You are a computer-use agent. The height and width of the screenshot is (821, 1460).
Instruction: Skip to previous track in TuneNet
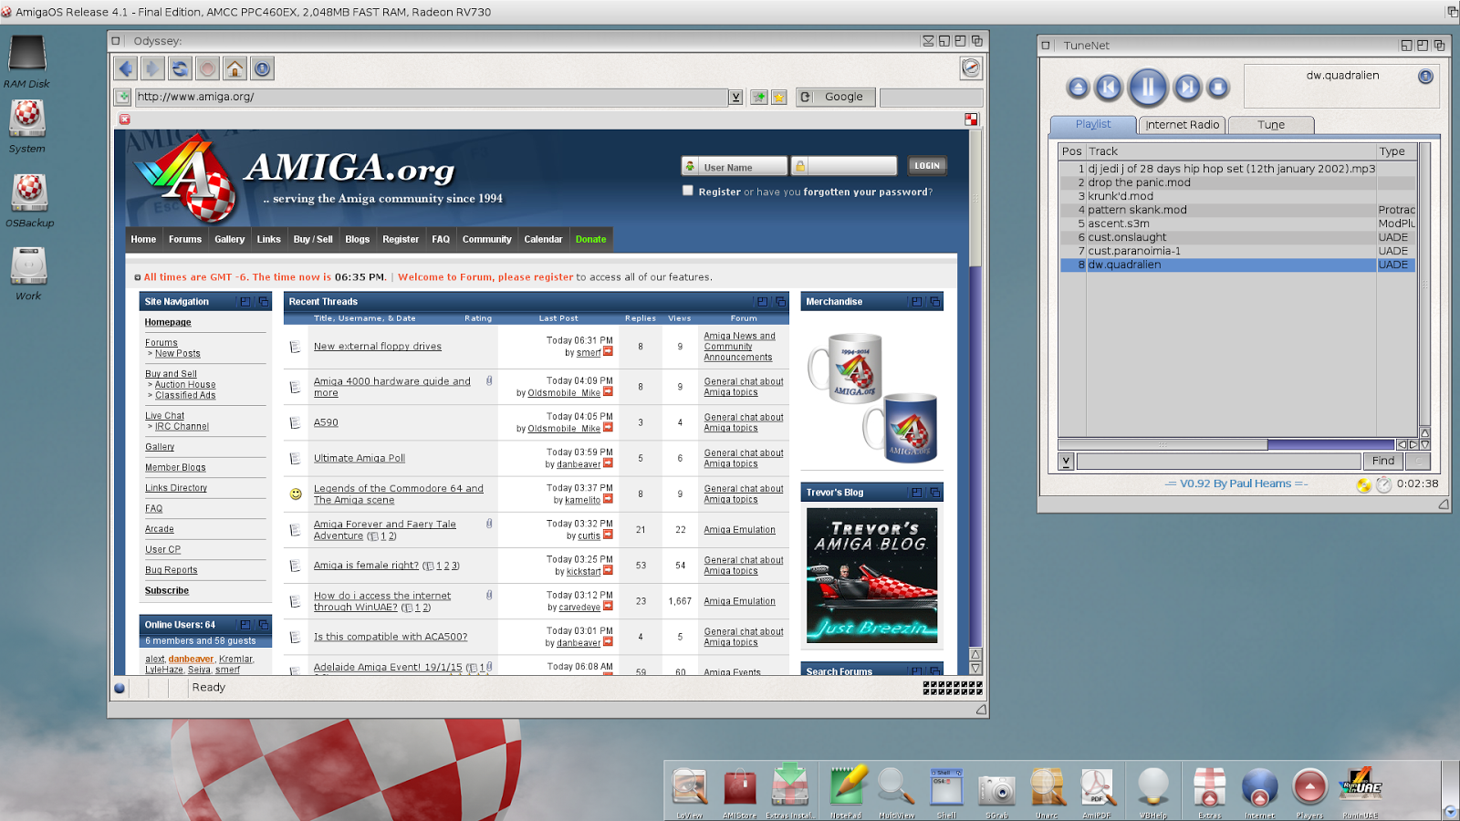[x=1109, y=88]
